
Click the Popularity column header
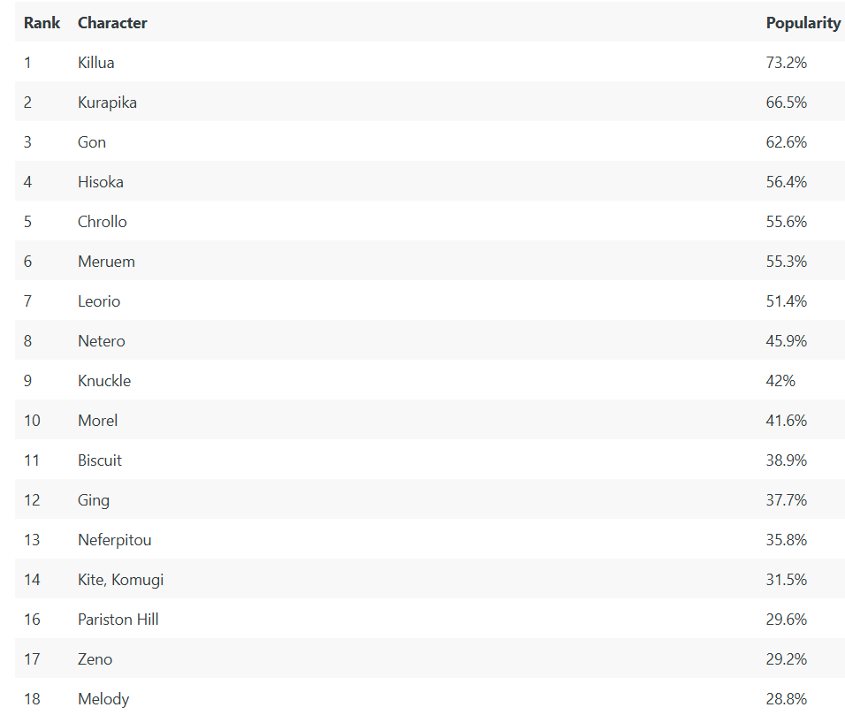point(803,23)
